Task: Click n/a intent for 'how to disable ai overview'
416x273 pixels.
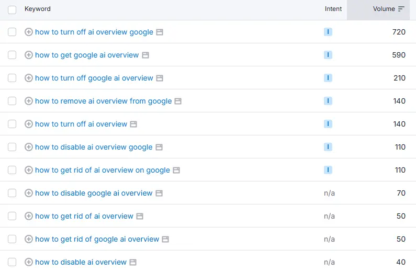Action: [x=329, y=263]
